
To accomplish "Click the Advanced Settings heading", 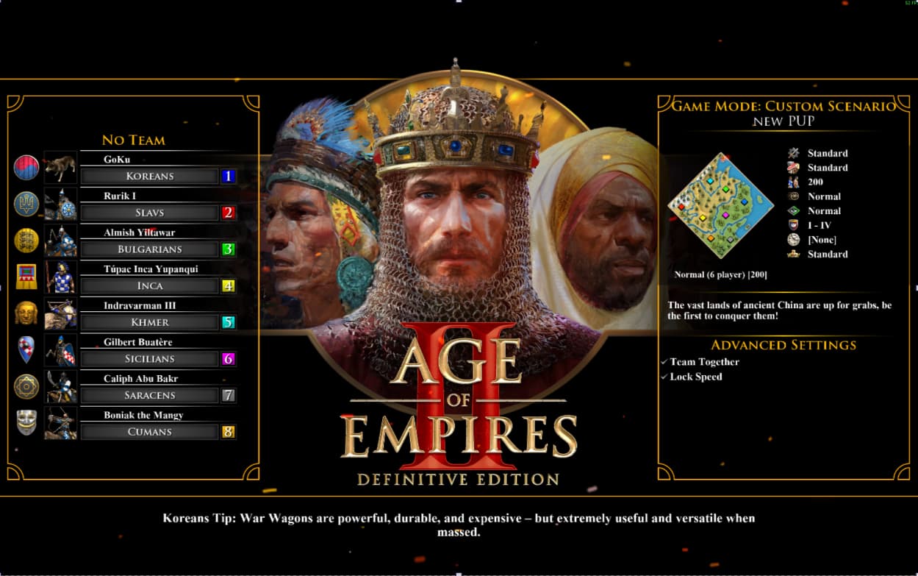I will (783, 345).
